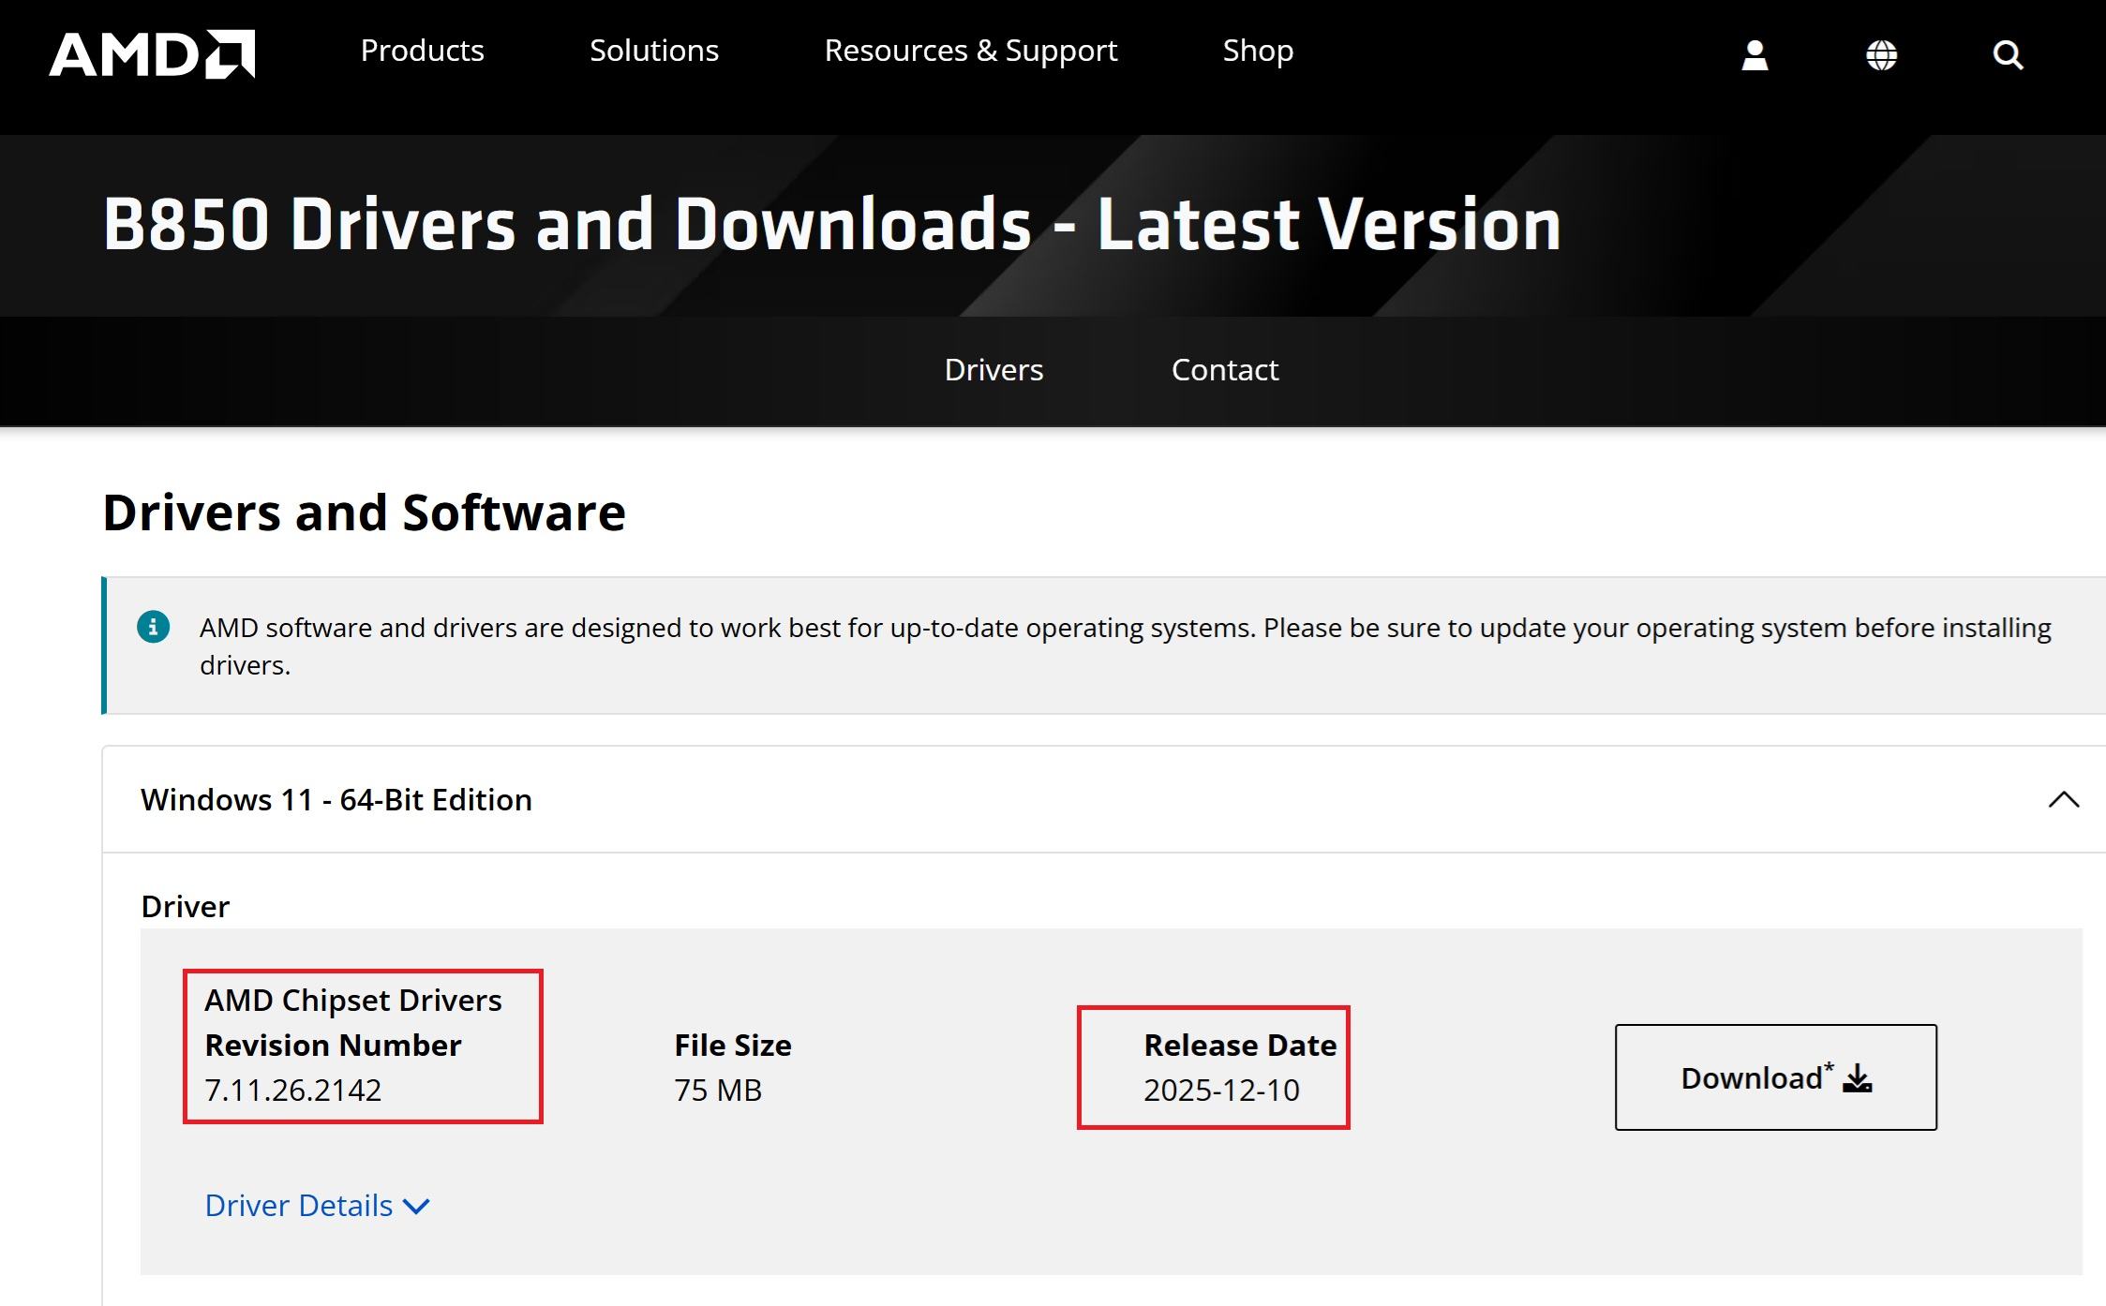Image resolution: width=2106 pixels, height=1306 pixels.
Task: Click the Driver Details link text
Action: click(298, 1206)
